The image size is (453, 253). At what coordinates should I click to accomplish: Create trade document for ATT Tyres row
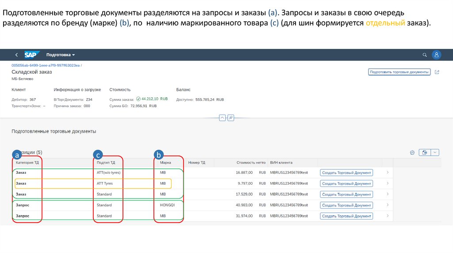346,183
